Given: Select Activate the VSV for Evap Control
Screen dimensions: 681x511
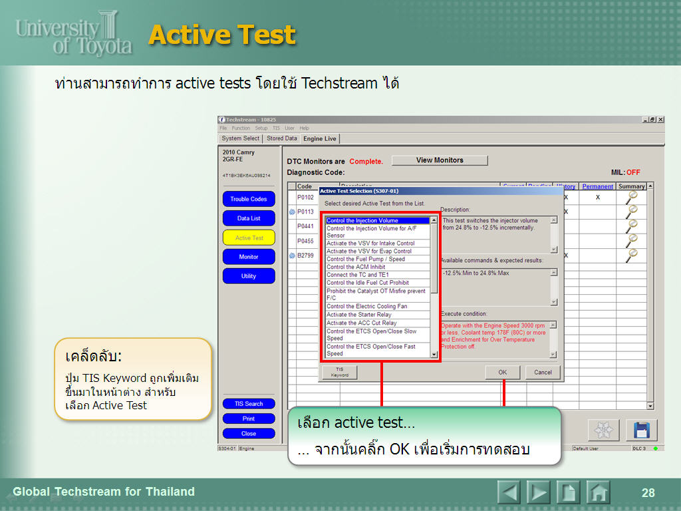Looking at the screenshot, I should (x=378, y=251).
